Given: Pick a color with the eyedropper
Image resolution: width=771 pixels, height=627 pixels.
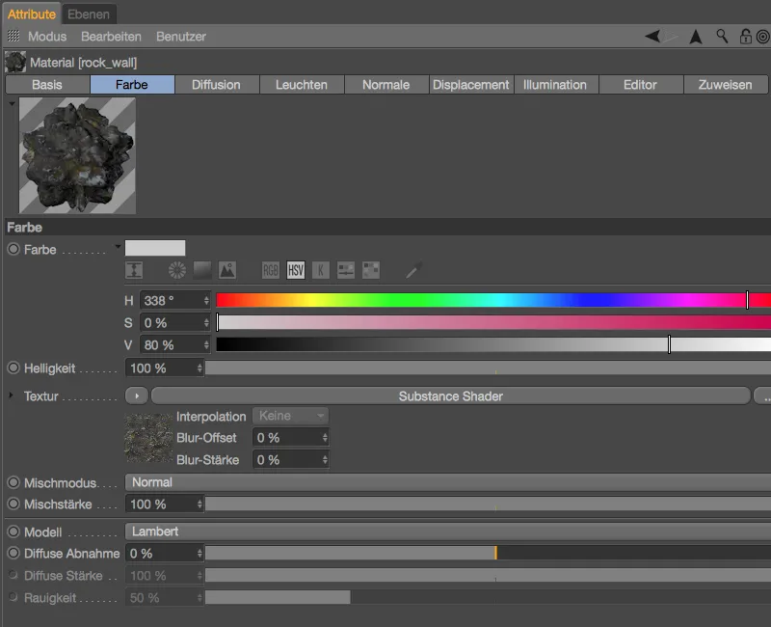Looking at the screenshot, I should point(414,270).
